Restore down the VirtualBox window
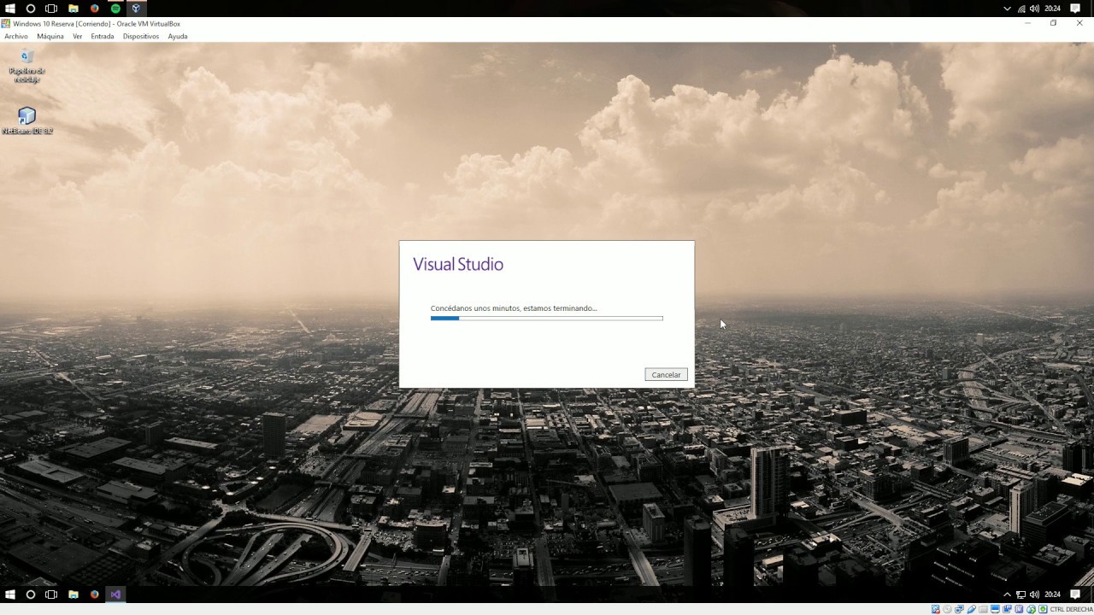 (1054, 24)
